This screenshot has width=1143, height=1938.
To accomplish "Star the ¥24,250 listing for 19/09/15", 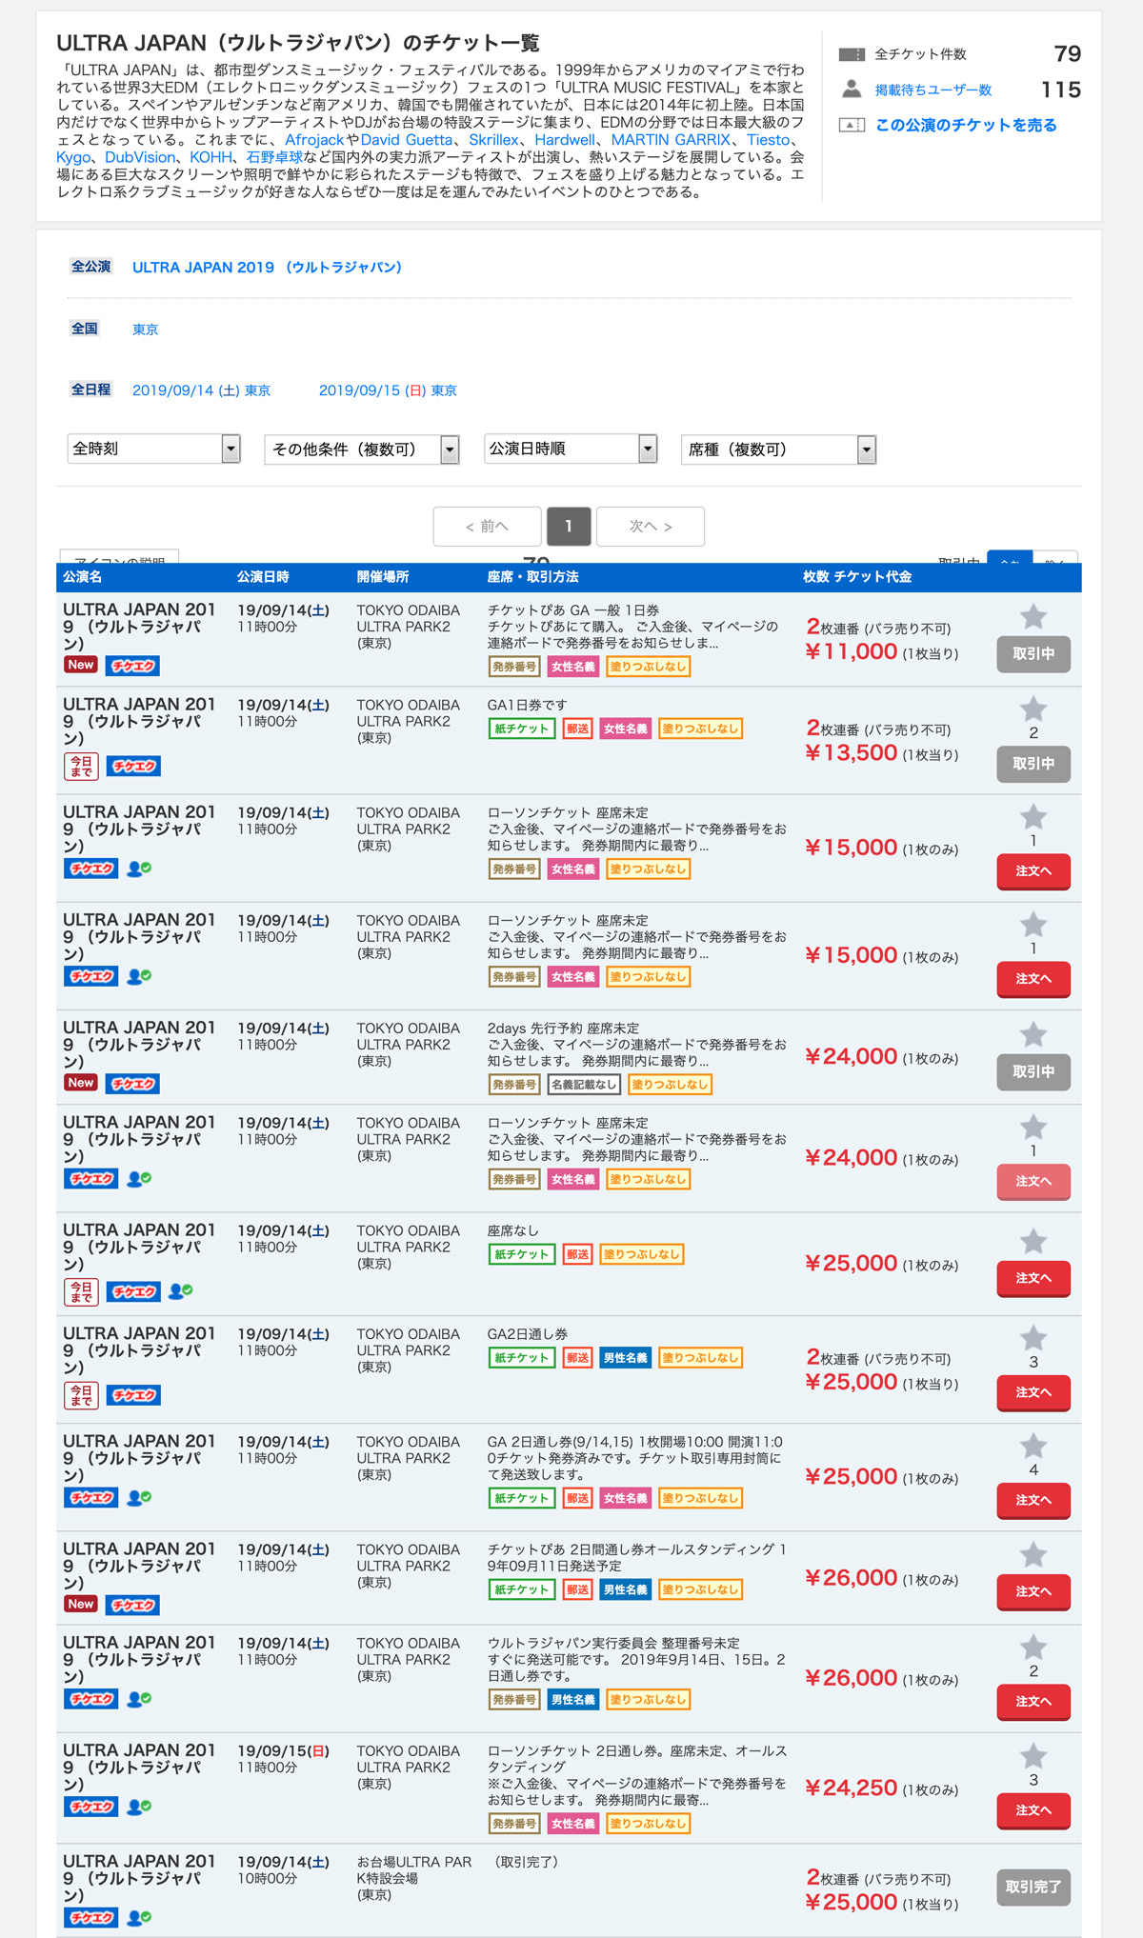I will [x=1033, y=1756].
